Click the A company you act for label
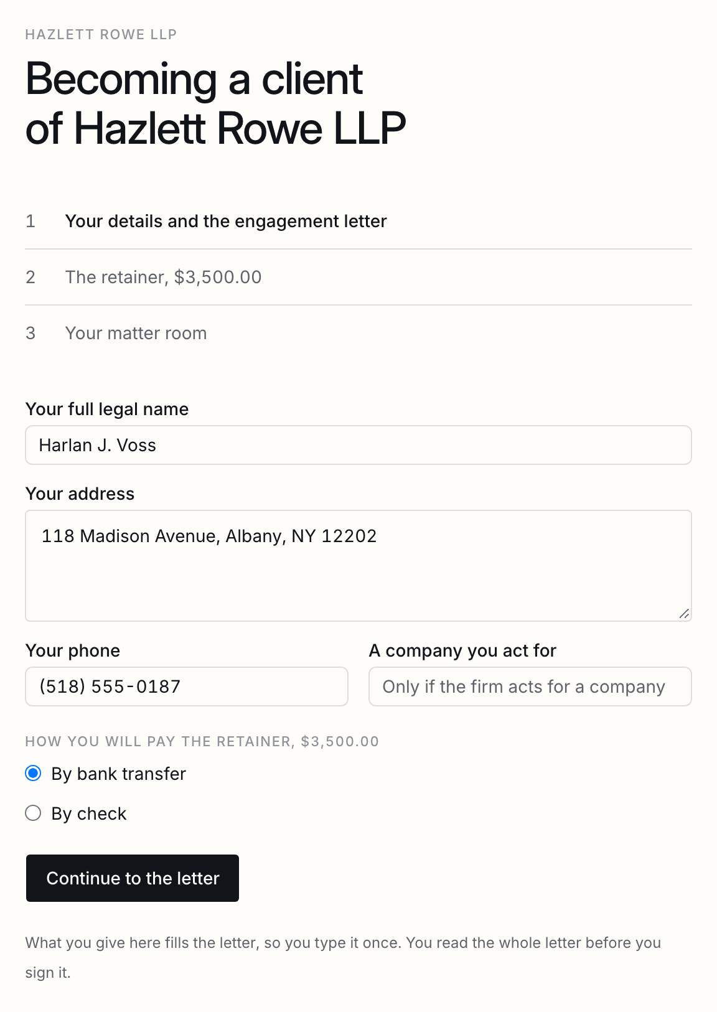The width and height of the screenshot is (717, 1012). (x=462, y=650)
